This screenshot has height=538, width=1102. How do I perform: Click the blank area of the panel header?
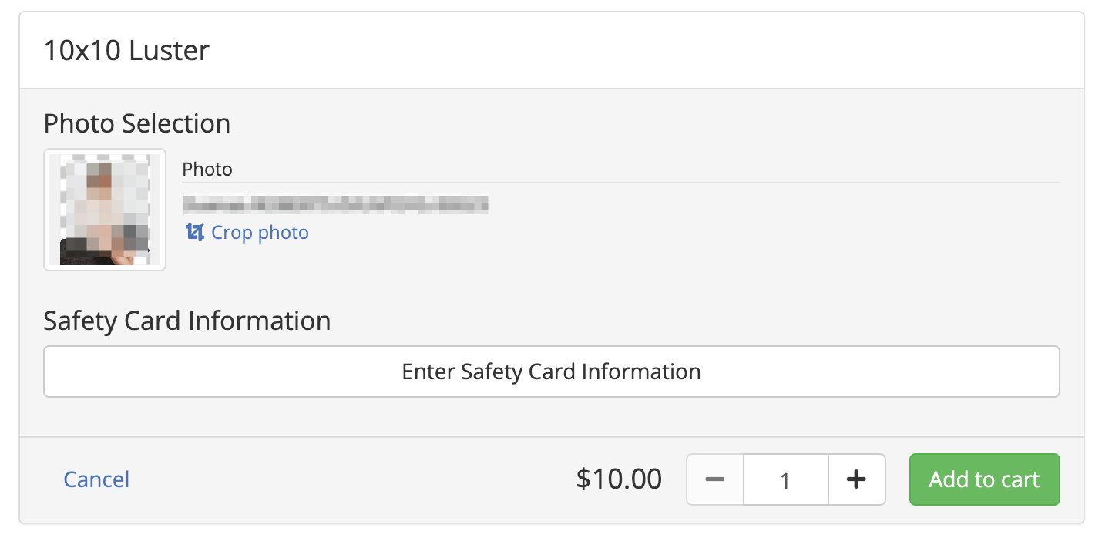click(x=647, y=51)
